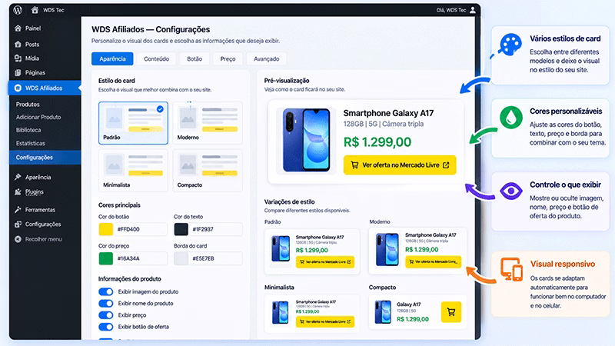Switch to the Botão tab
The height and width of the screenshot is (346, 615).
click(194, 59)
